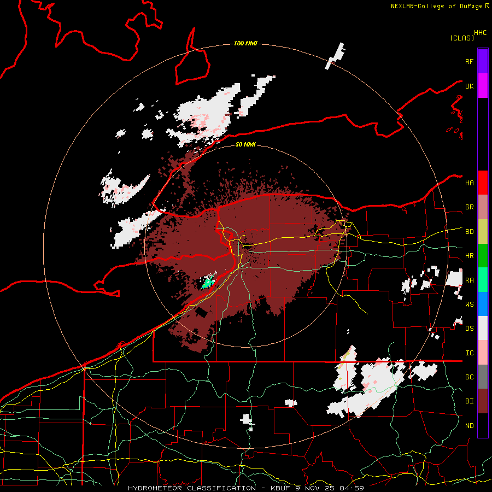Click the mint green RA legend swatch
The height and width of the screenshot is (492, 492).
pyautogui.click(x=483, y=279)
